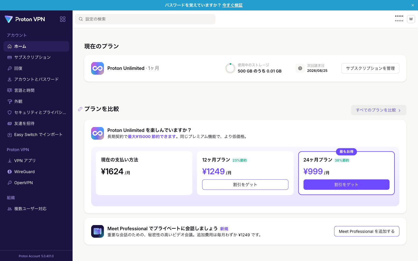Click the 最大¥15000 節約できます text
Viewport: 418px width, 261px height.
152,137
